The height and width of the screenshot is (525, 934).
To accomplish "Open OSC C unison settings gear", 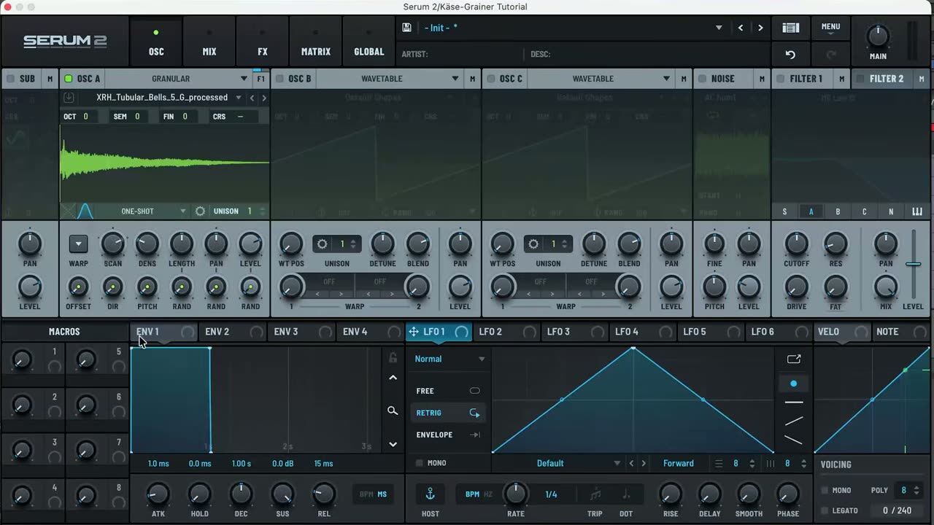I will coord(533,244).
